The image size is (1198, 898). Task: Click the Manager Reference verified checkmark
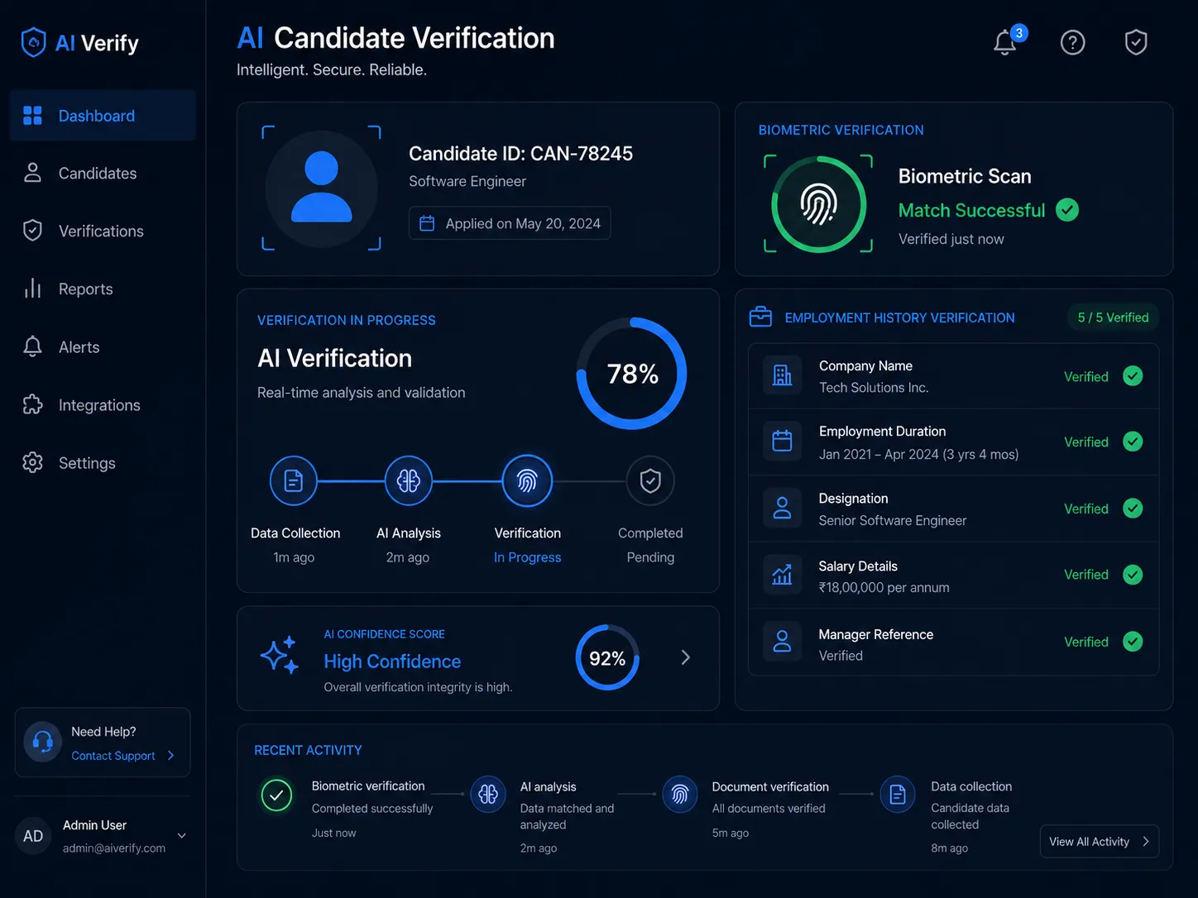tap(1133, 642)
